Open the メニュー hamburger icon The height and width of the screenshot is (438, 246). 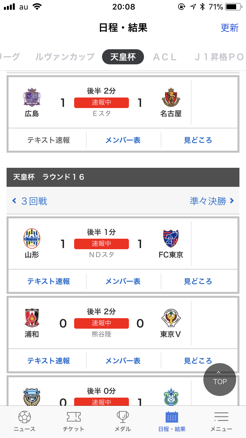(x=221, y=417)
